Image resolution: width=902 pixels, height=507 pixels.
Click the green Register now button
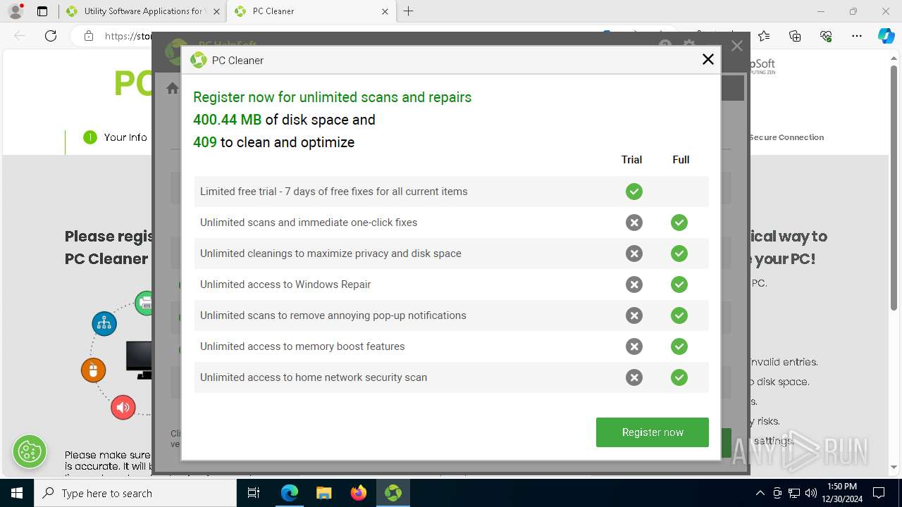tap(652, 432)
